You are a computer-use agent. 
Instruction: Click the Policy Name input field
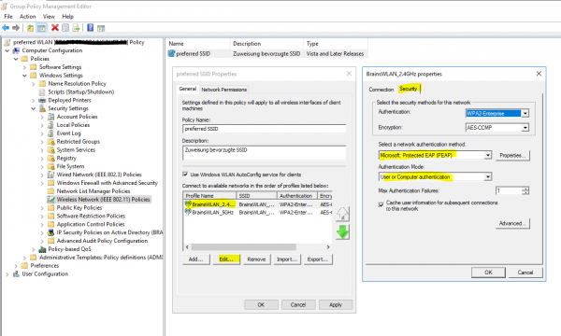[264, 129]
